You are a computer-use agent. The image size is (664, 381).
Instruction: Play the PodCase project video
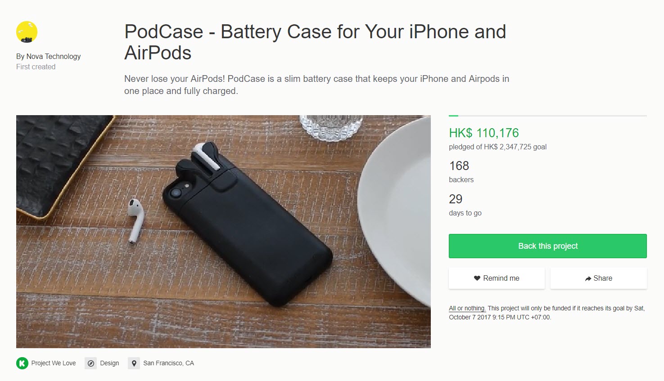(223, 232)
